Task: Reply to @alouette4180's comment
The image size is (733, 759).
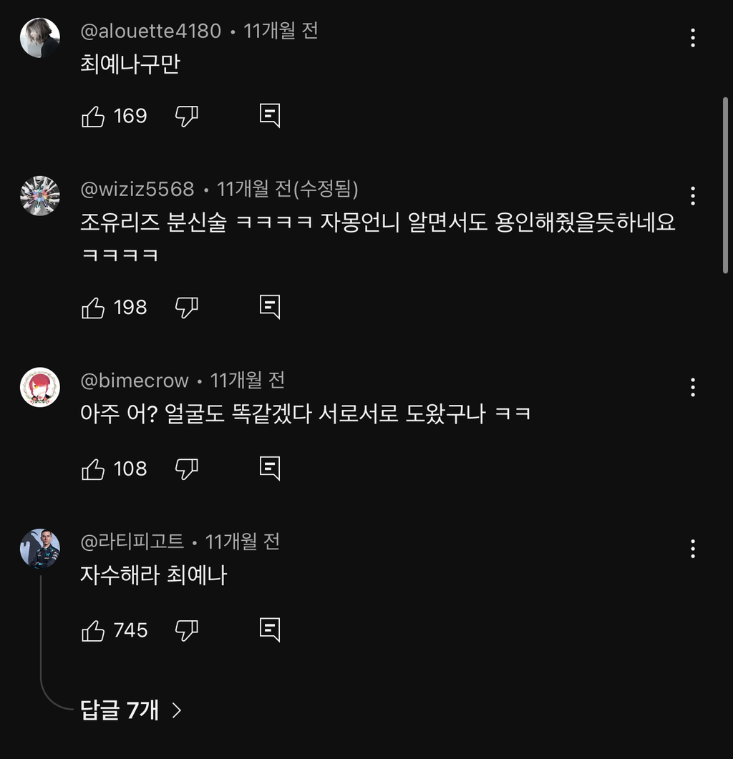Action: [269, 116]
